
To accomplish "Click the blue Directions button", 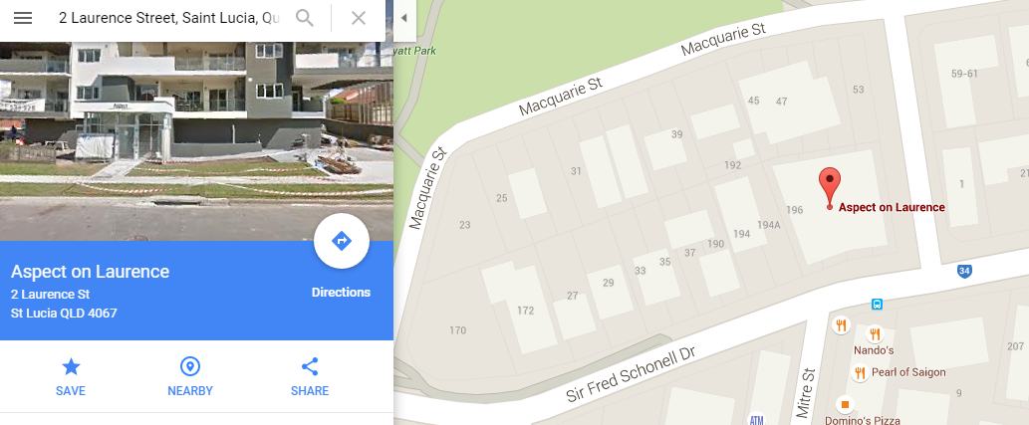I will tap(342, 241).
